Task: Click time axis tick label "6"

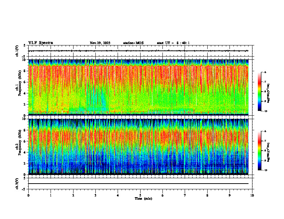Action: tap(163, 195)
